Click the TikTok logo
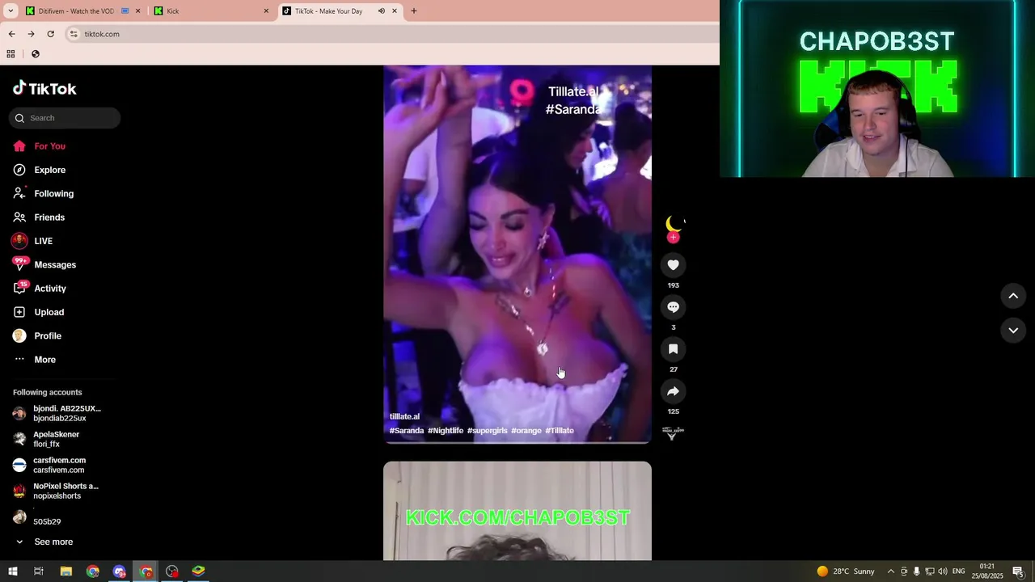 point(44,89)
